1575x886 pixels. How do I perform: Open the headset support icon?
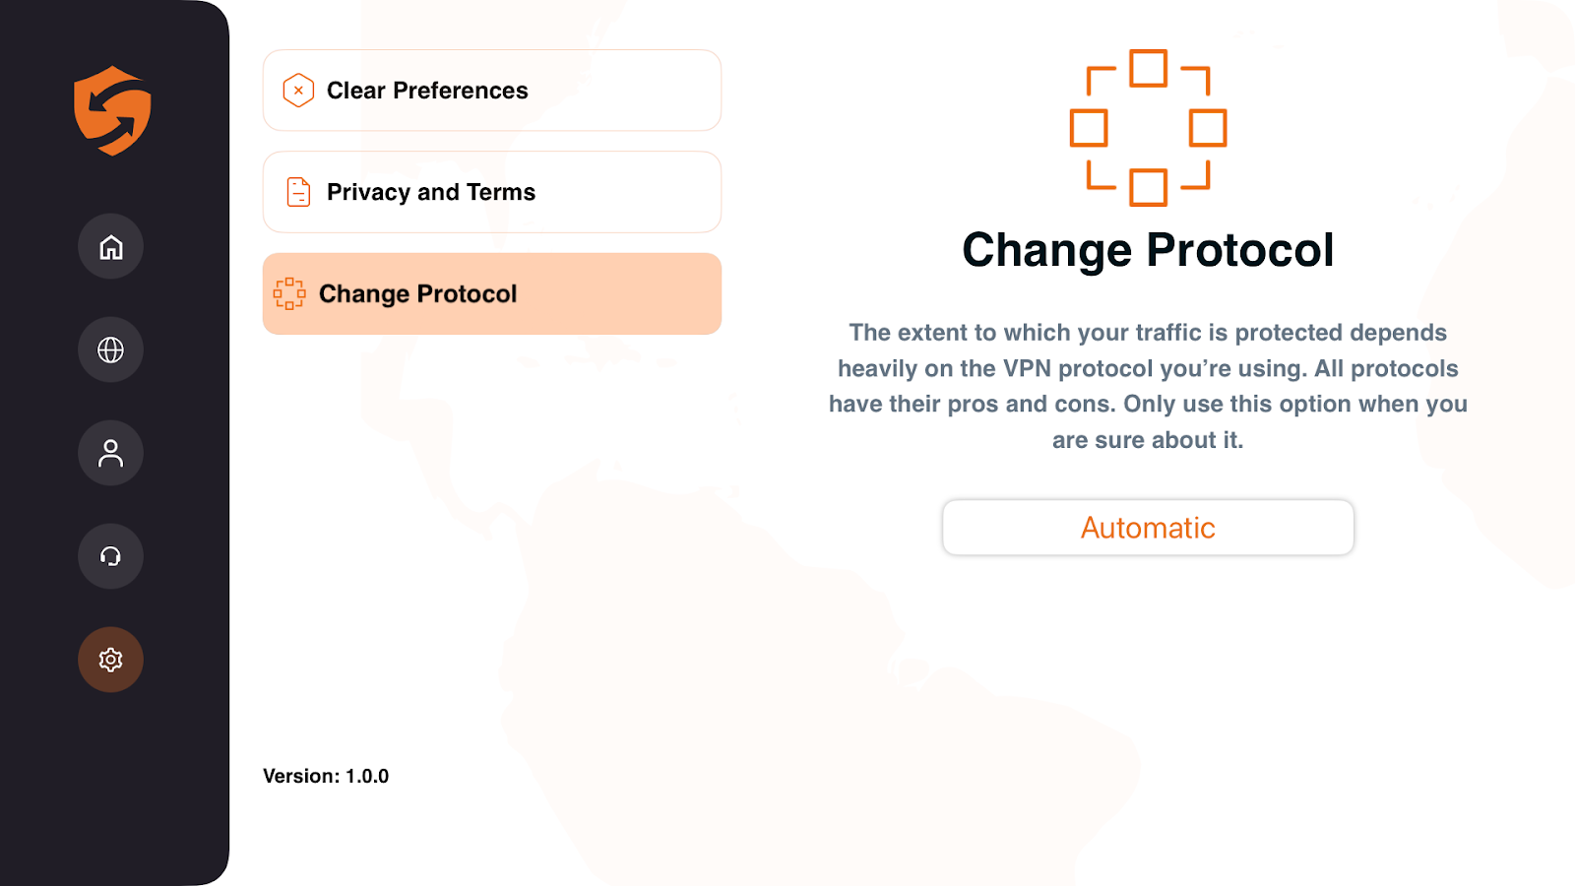(111, 556)
